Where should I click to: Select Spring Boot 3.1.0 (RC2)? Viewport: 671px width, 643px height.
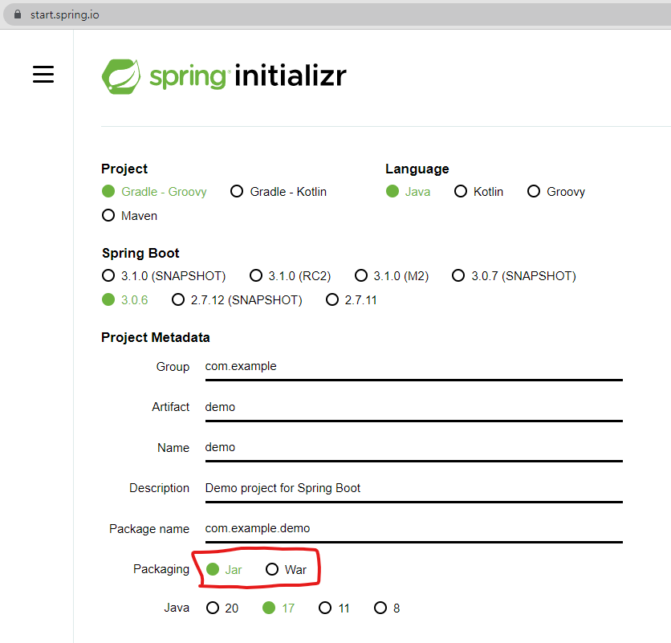[290, 275]
